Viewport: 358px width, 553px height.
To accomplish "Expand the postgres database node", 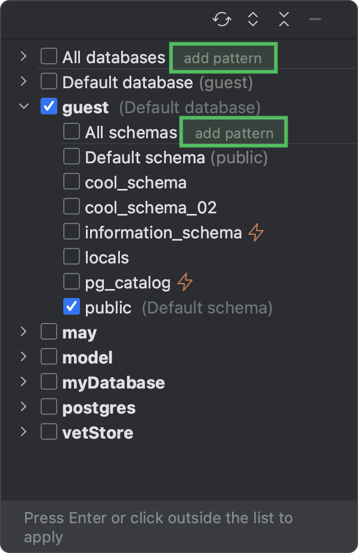I will 23,407.
